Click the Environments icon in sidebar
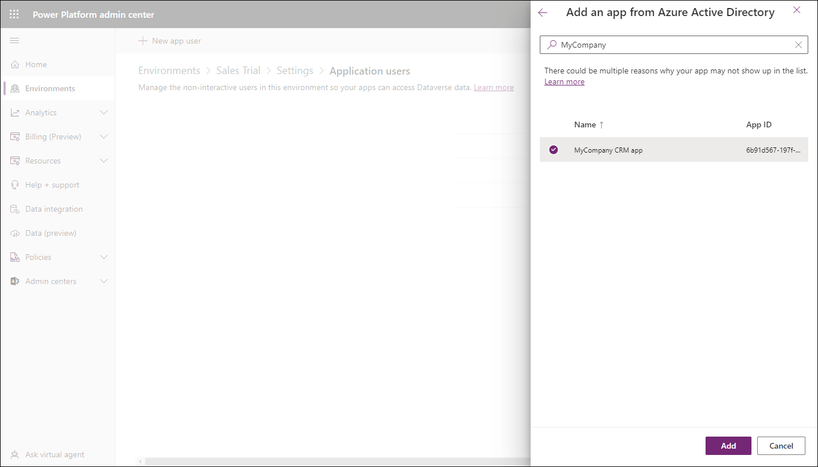Viewport: 818px width, 467px height. click(15, 88)
